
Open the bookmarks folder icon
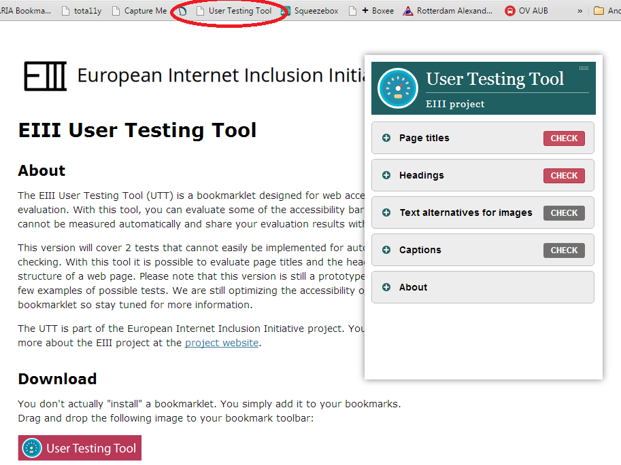click(599, 11)
